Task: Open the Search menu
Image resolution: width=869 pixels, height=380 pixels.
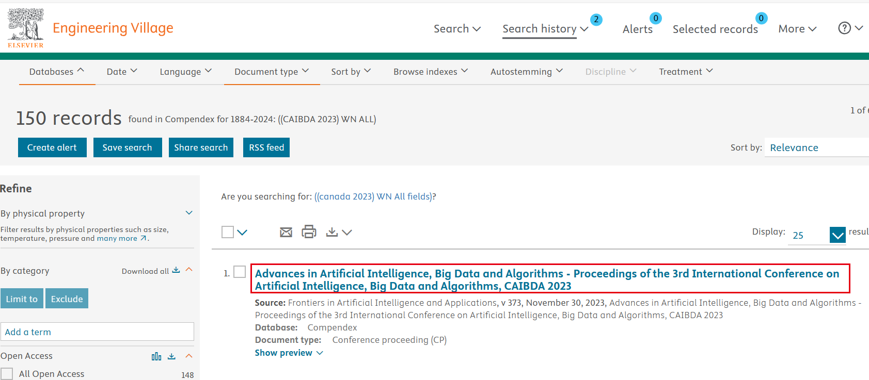Action: pos(457,29)
